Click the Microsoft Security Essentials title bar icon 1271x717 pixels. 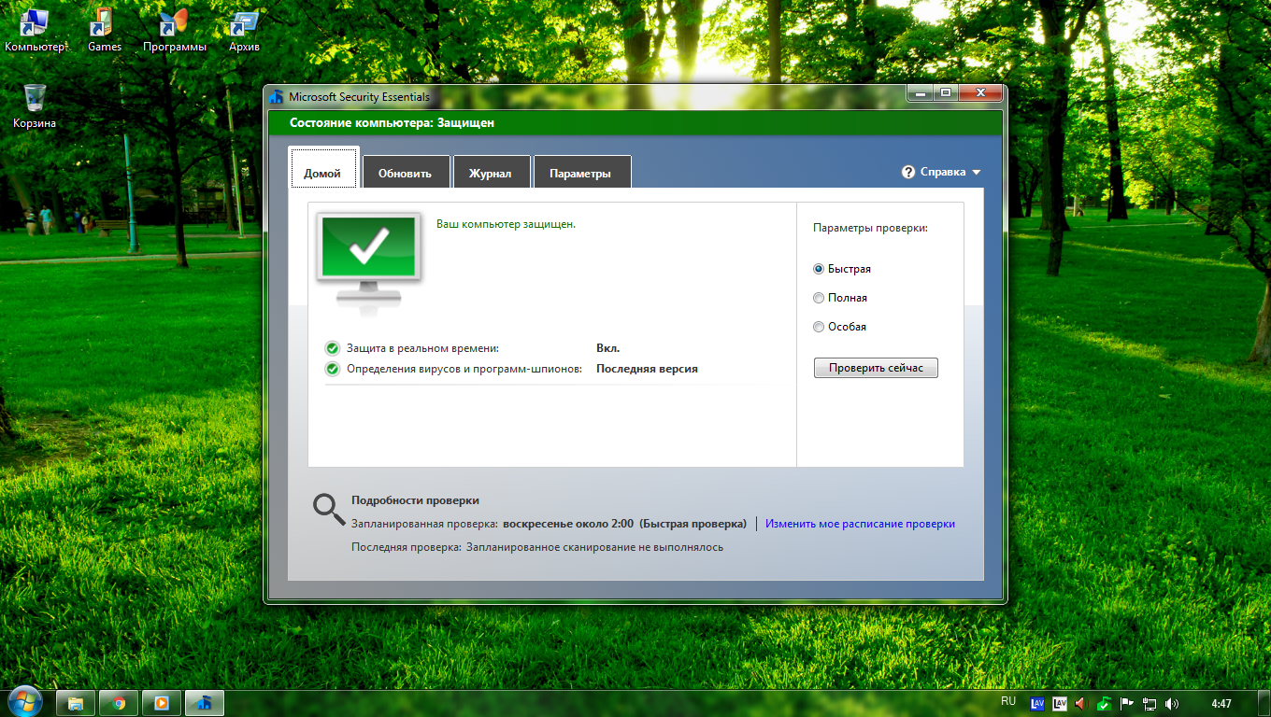[x=276, y=96]
